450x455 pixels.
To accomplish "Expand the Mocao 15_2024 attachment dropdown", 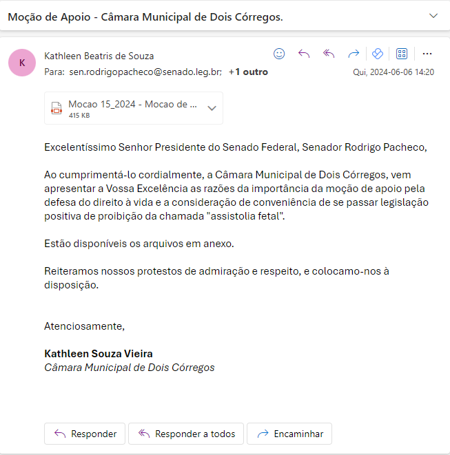I will [x=212, y=108].
